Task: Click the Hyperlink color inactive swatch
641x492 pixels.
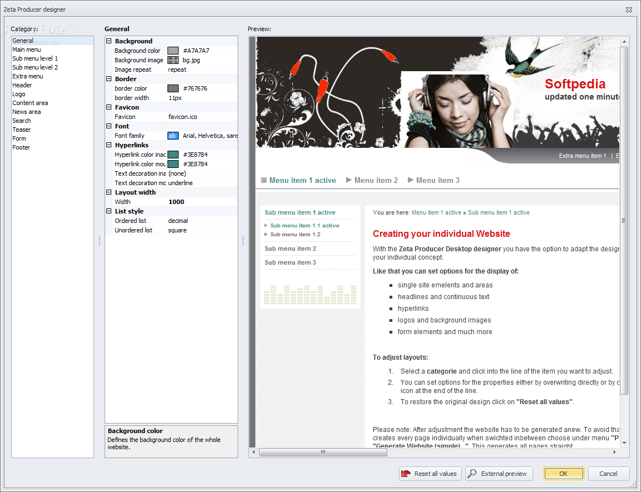Action: click(173, 155)
